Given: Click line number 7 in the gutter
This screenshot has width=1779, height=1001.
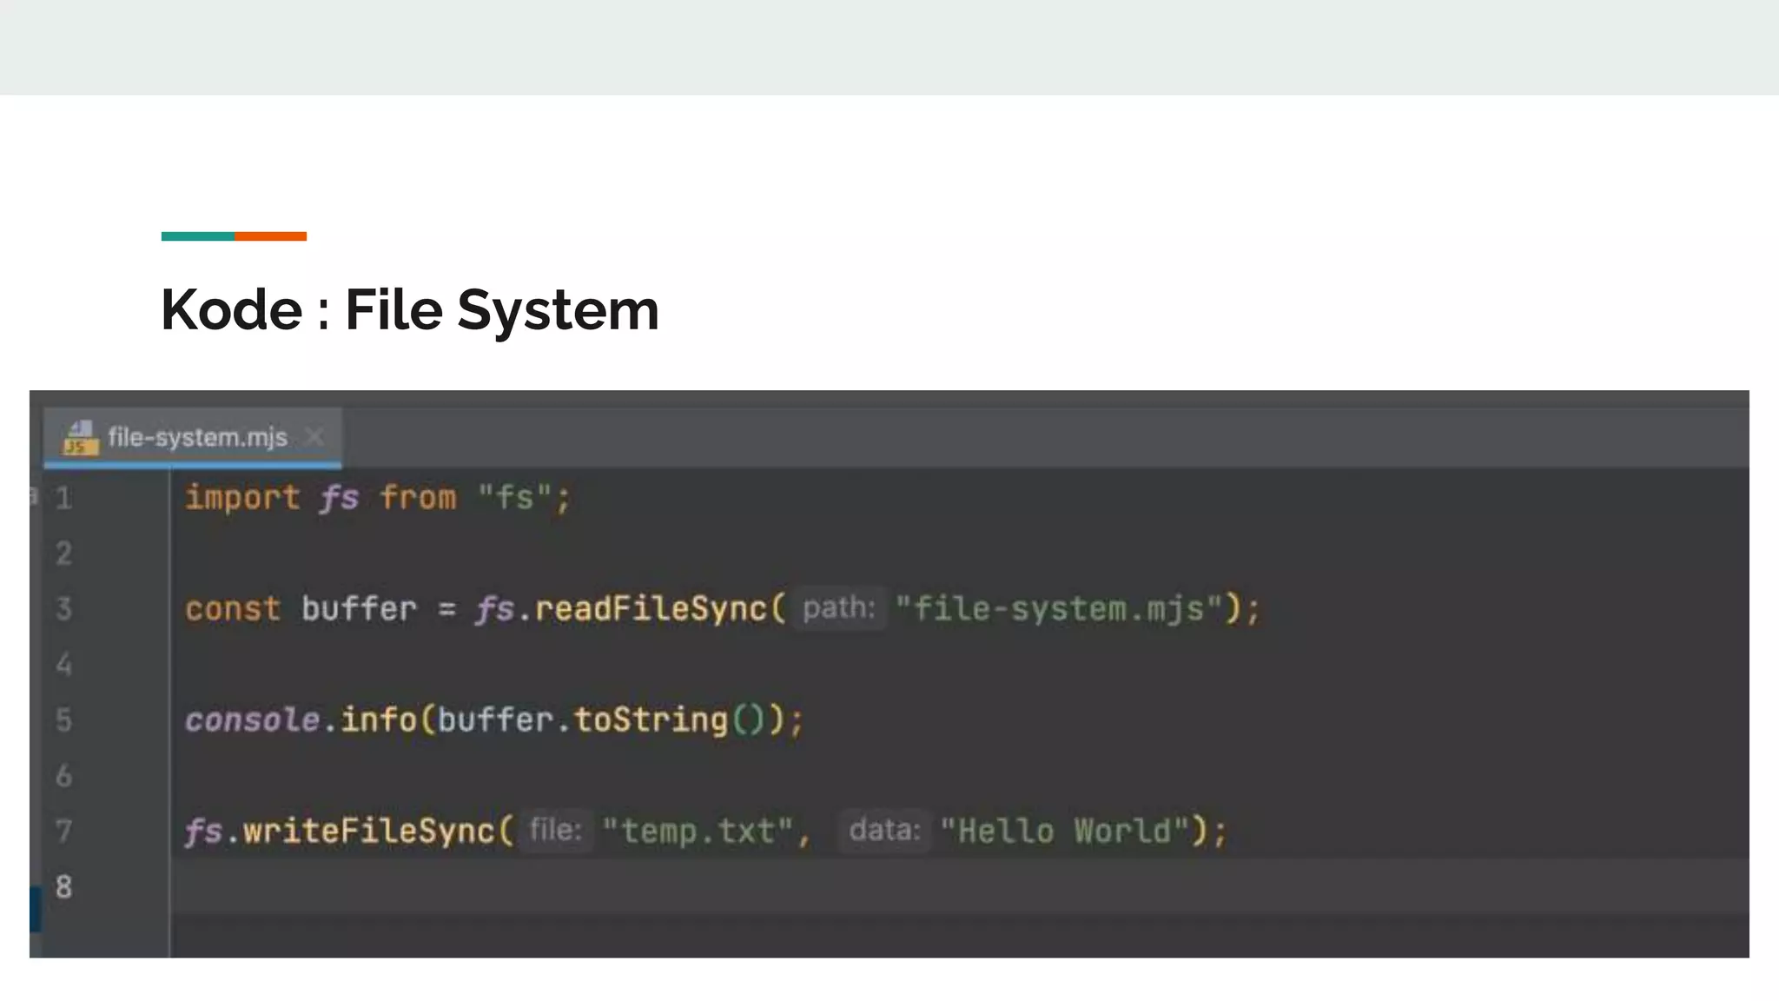Looking at the screenshot, I should tap(63, 831).
